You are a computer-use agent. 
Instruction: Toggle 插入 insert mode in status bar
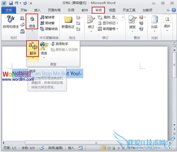71,148
